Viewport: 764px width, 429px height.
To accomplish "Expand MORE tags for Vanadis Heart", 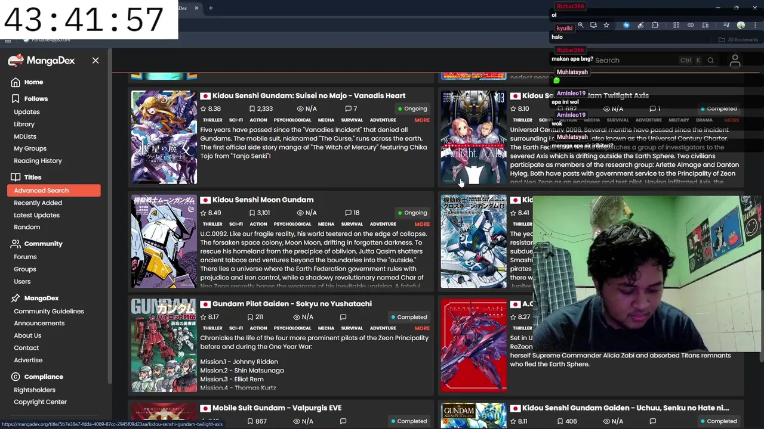I will pyautogui.click(x=422, y=120).
